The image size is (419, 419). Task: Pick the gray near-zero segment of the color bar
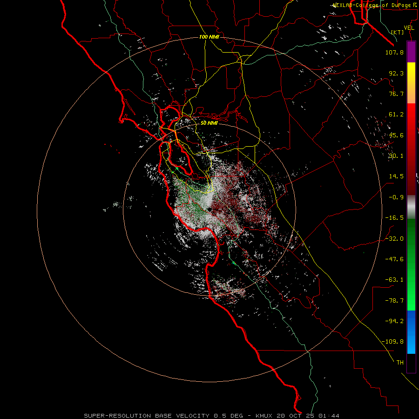[411, 207]
